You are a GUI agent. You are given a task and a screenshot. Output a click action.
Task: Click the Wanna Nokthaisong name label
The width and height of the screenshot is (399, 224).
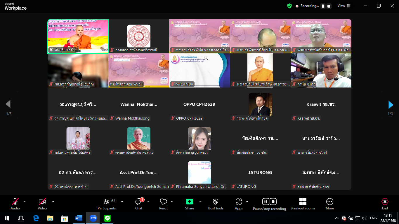pyautogui.click(x=132, y=118)
